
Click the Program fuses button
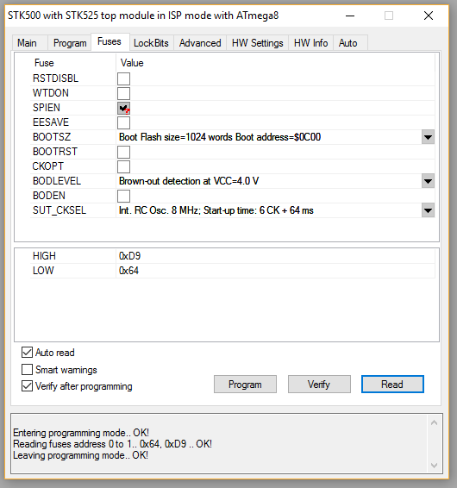245,385
